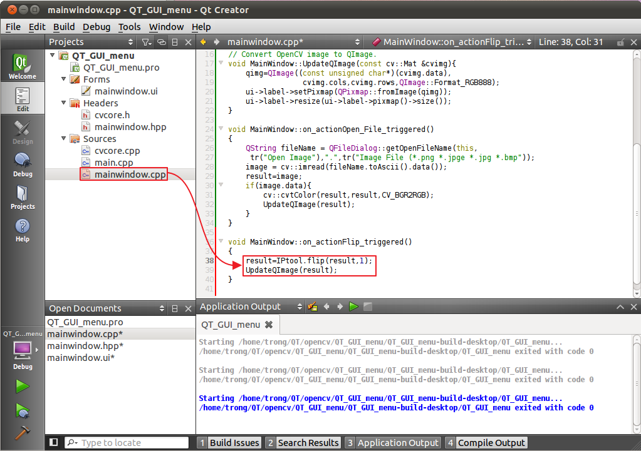
Task: Maximize the Application Output pane
Action: [x=620, y=307]
